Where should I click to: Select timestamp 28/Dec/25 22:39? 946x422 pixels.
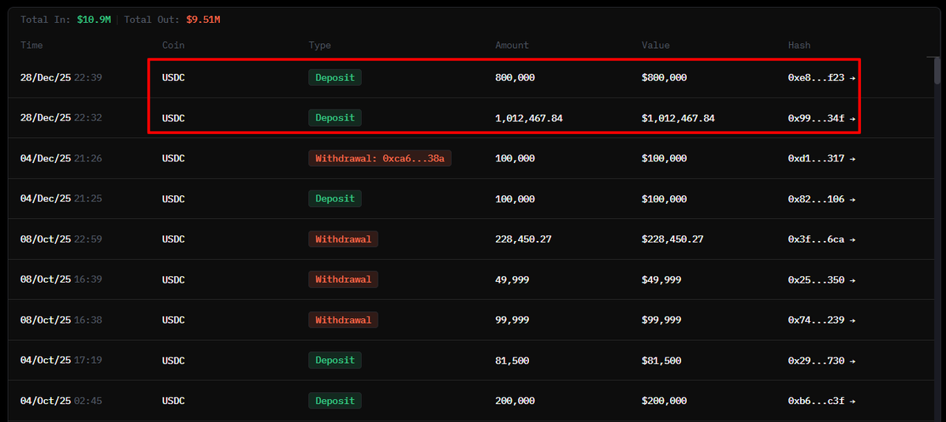[61, 78]
